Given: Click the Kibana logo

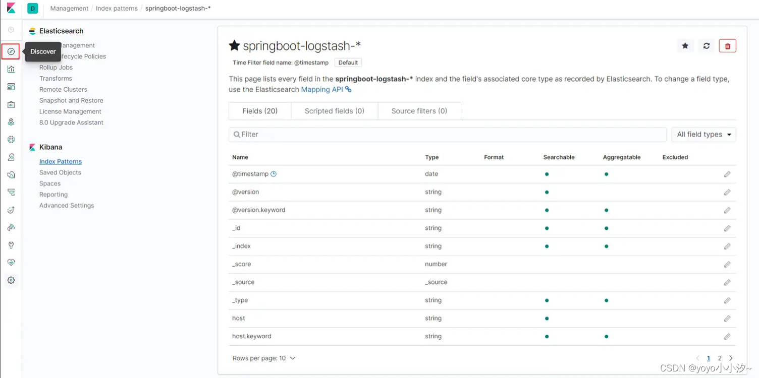Looking at the screenshot, I should coord(11,9).
